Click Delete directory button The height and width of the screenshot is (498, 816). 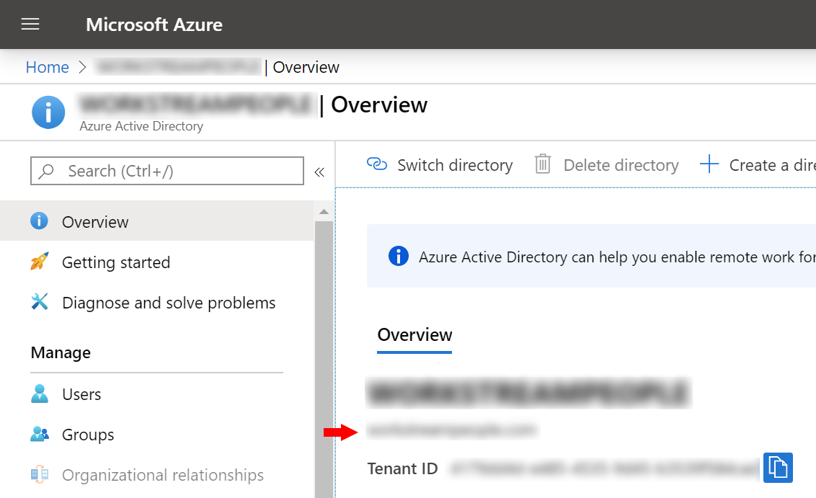[607, 165]
